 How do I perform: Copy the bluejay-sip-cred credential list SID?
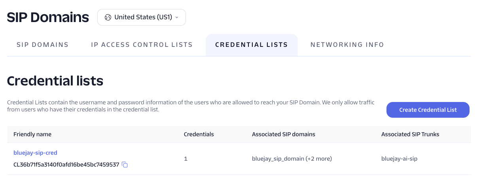(125, 165)
